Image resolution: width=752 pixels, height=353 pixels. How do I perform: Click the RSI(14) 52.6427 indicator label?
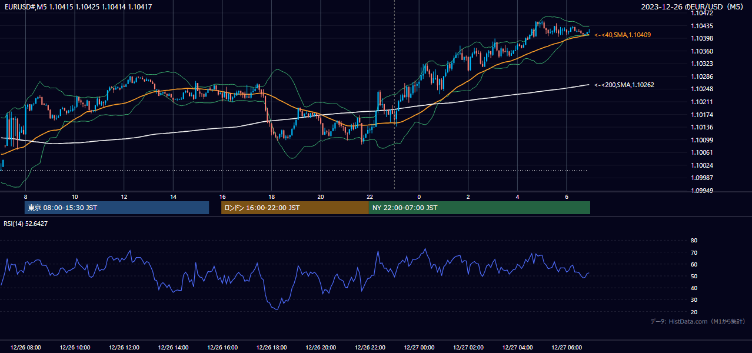26,224
